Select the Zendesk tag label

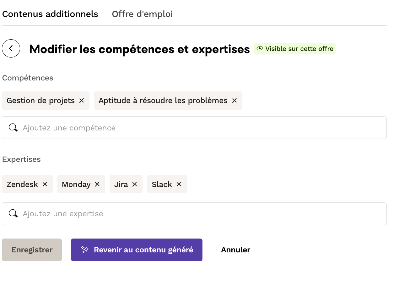[22, 184]
